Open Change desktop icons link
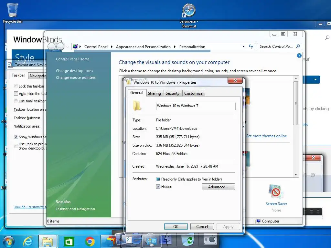 click(74, 71)
